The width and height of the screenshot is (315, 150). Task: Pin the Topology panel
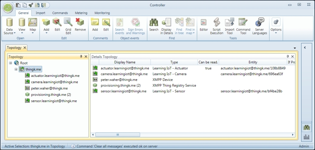tap(81, 56)
